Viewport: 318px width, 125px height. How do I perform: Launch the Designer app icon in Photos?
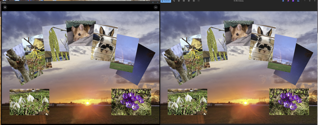[x=288, y=1]
